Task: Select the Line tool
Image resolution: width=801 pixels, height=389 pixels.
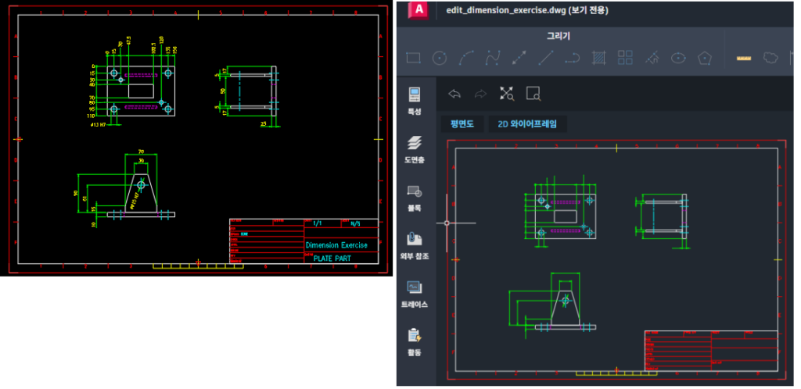Action: pos(546,58)
